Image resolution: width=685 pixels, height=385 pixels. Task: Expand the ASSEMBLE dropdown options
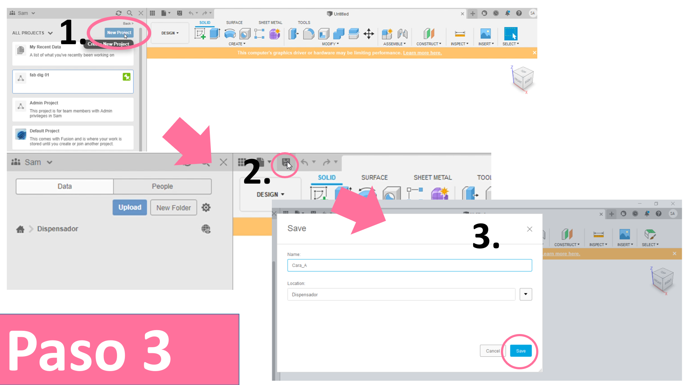coord(395,44)
